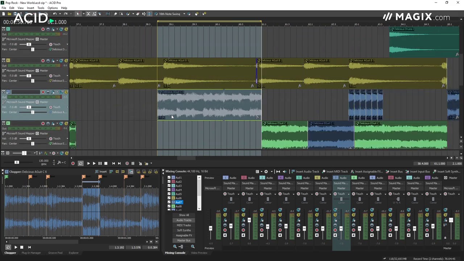Open the Insert menu

pyautogui.click(x=30, y=8)
